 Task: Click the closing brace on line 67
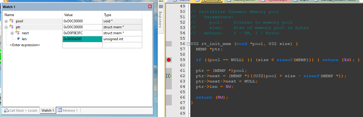pos(192,103)
